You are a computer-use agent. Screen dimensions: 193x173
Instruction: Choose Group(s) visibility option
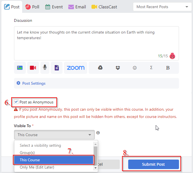pyautogui.click(x=27, y=153)
